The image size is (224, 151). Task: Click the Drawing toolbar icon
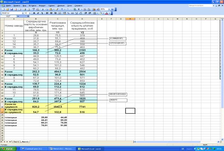(98, 9)
